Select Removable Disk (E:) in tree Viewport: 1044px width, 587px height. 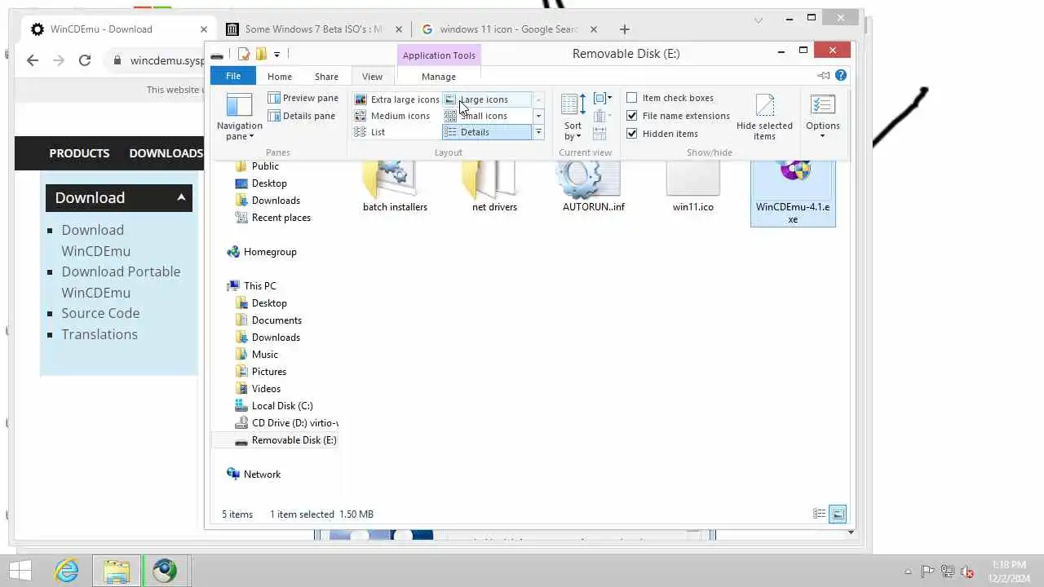[x=294, y=440]
